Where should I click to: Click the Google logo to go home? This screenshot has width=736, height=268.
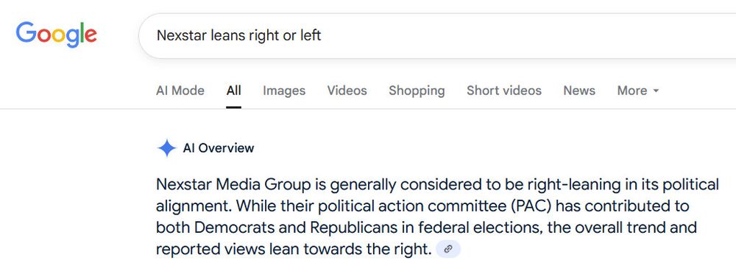[x=57, y=35]
